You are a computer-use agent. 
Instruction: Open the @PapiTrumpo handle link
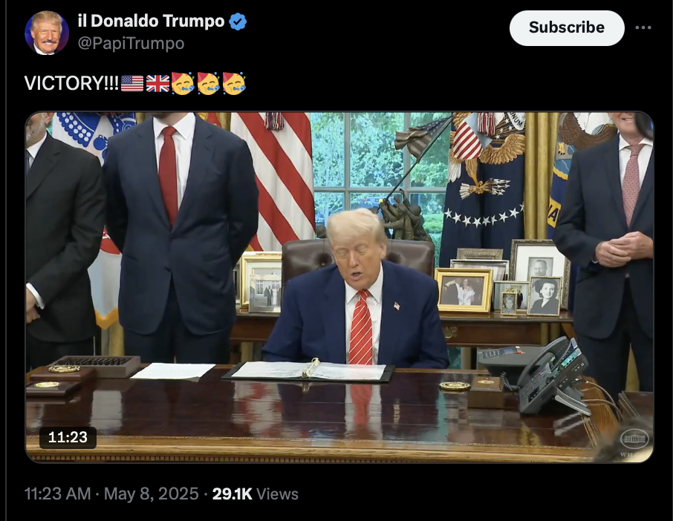[x=131, y=43]
